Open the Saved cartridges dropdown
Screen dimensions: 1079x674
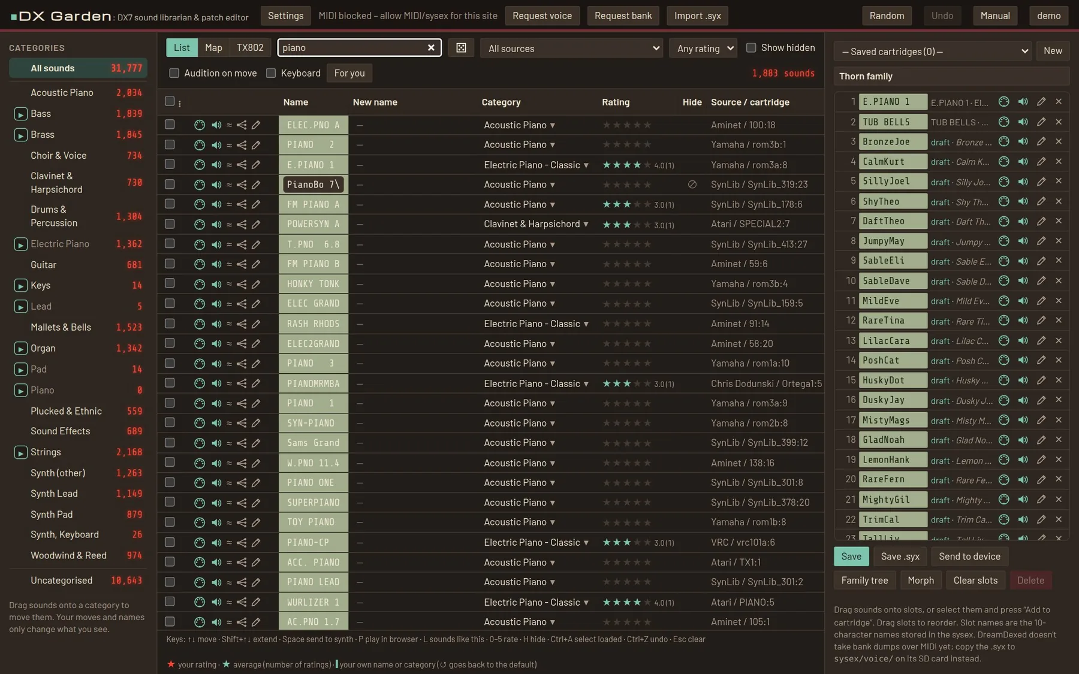933,52
